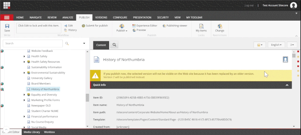Select Board Members tree item
The image size is (301, 135).
[x=41, y=84]
